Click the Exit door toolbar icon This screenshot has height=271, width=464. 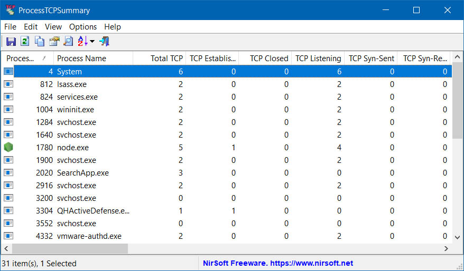[x=105, y=41]
